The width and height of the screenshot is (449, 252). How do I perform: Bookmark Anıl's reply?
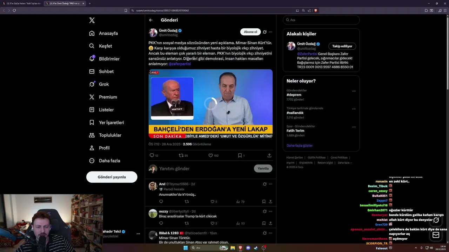(x=264, y=202)
